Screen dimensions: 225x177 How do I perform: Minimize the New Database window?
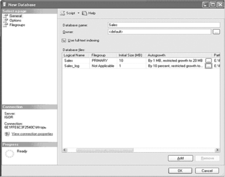tap(205, 5)
